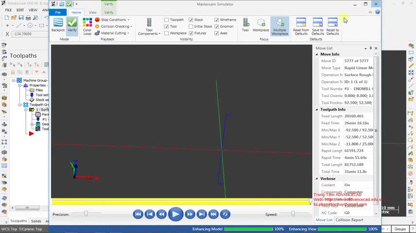The image size is (416, 233).
Task: Step backward one move
Action: coord(161,214)
